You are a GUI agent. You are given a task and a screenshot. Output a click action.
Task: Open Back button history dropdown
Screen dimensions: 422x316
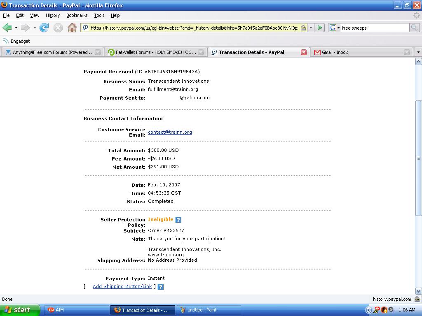pyautogui.click(x=16, y=28)
